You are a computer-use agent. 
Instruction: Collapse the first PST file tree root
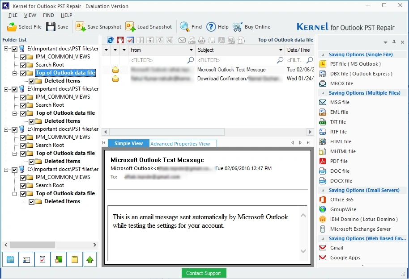click(6, 49)
